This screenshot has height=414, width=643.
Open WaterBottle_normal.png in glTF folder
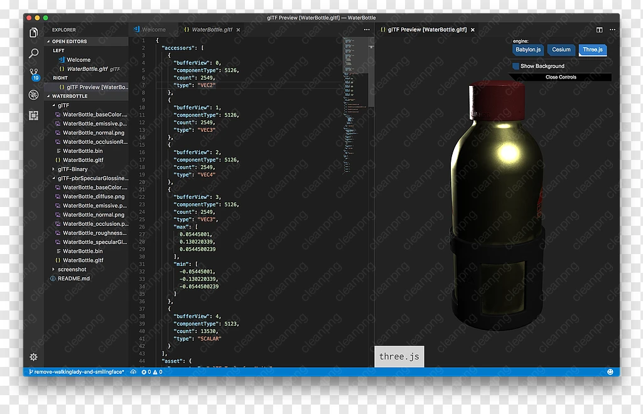point(87,133)
